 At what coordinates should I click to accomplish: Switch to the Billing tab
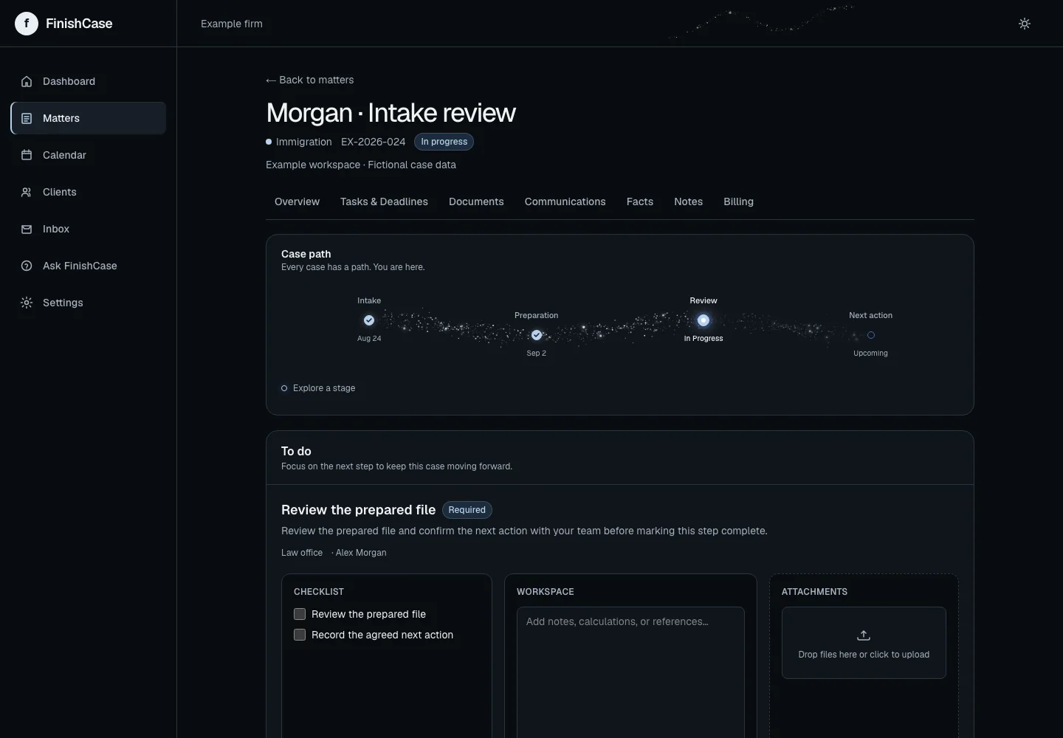[738, 201]
